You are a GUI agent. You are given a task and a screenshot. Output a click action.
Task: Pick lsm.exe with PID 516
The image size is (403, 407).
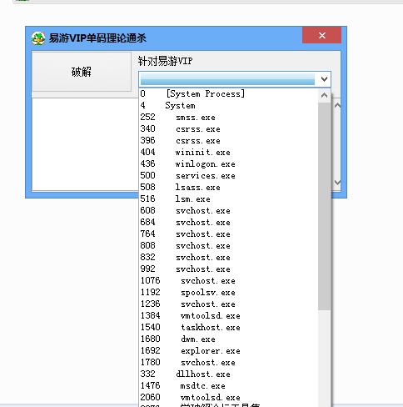click(228, 198)
